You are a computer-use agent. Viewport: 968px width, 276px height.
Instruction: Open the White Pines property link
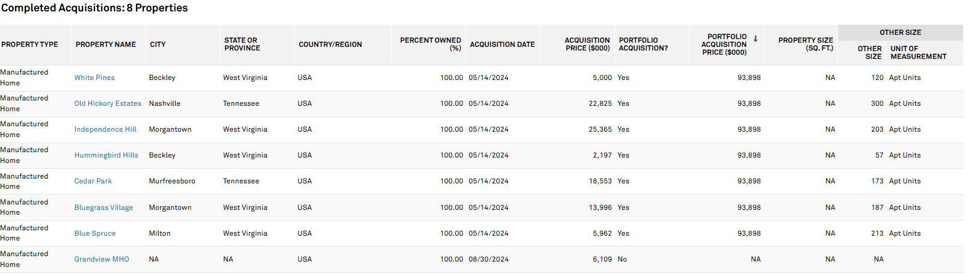click(94, 78)
